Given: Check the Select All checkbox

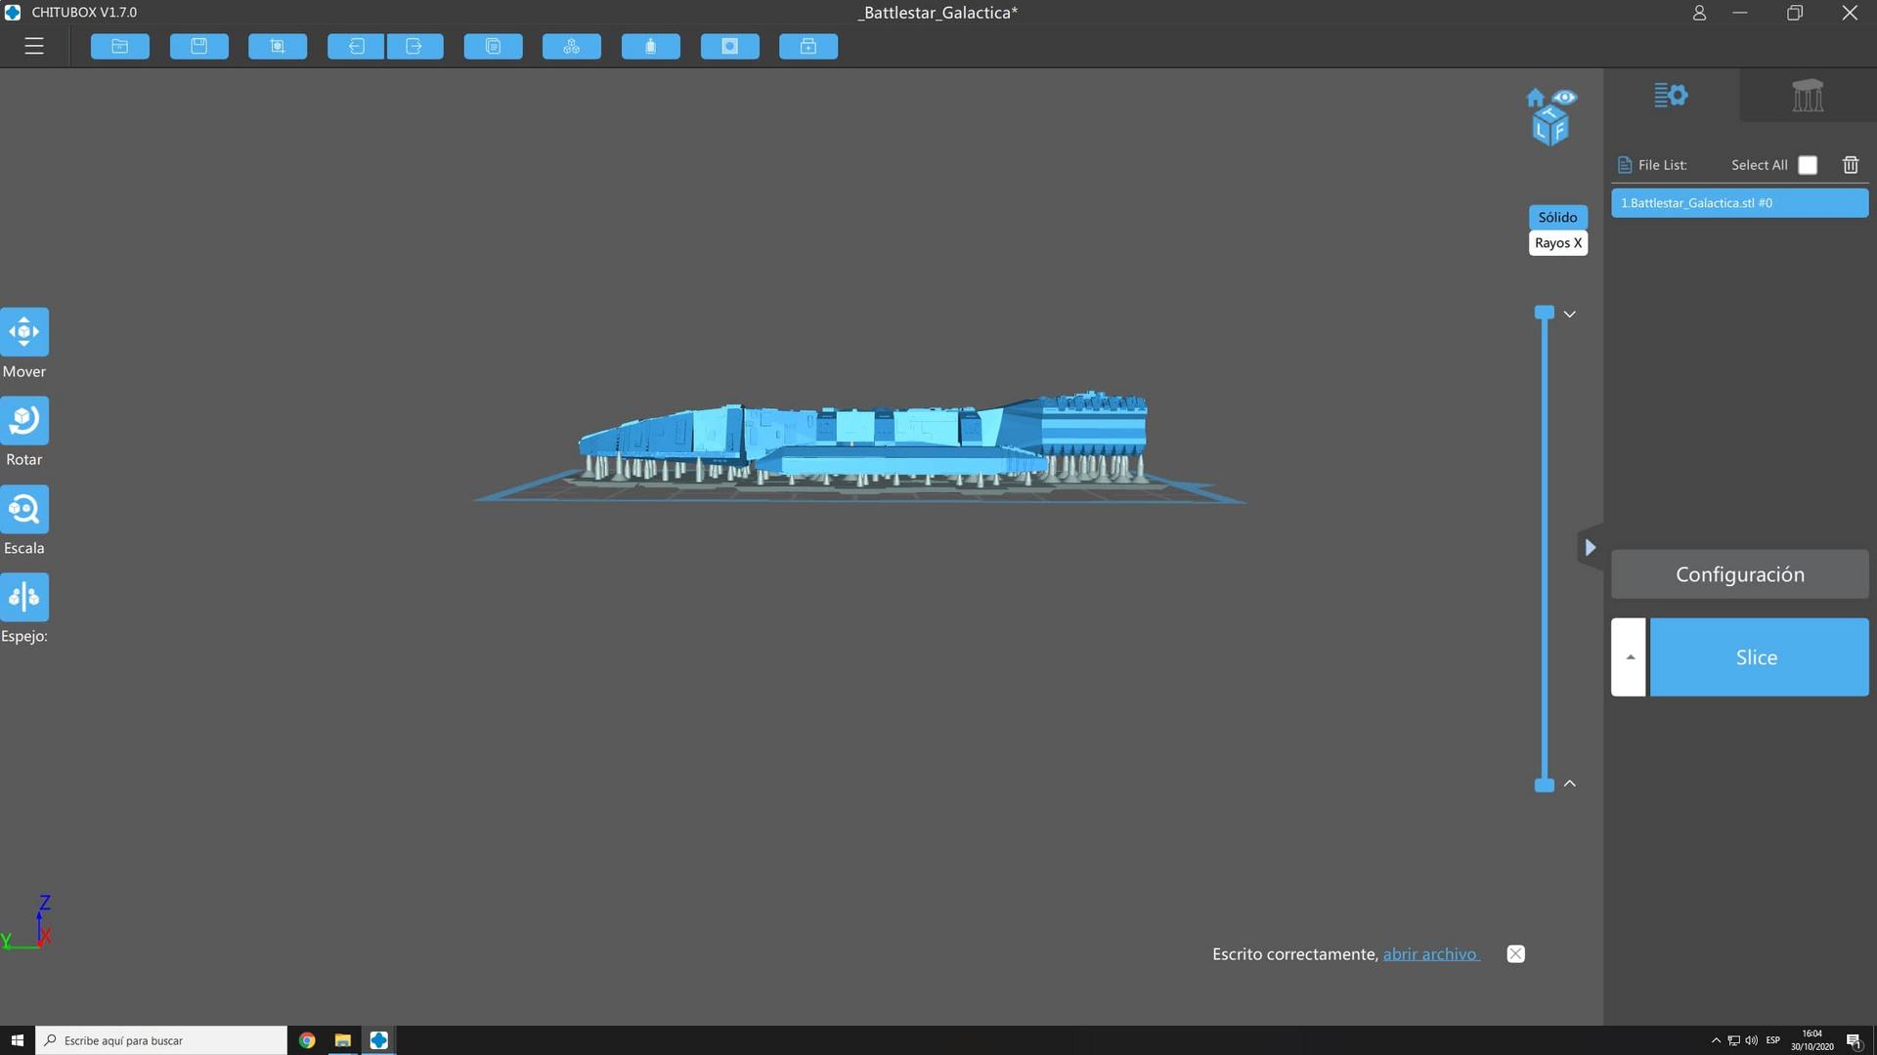Looking at the screenshot, I should click(1808, 165).
